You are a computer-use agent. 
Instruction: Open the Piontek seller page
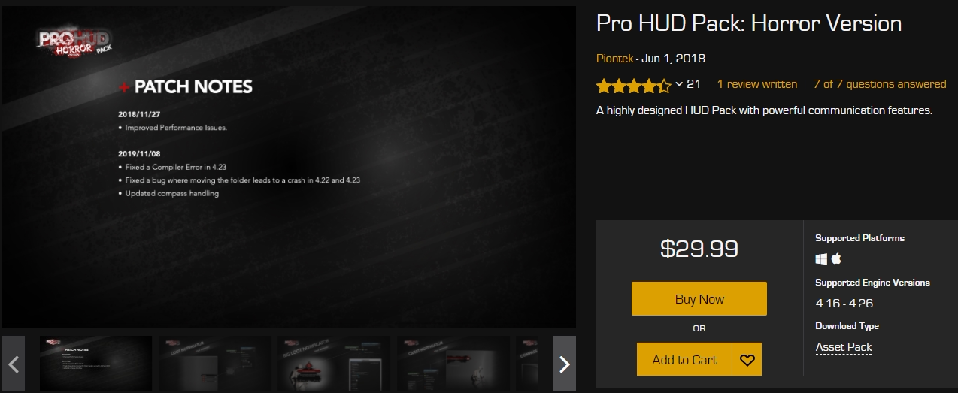pyautogui.click(x=614, y=59)
